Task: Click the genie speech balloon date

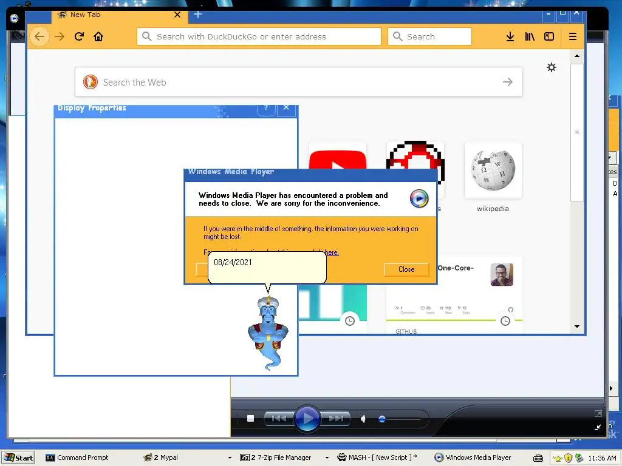Action: coord(233,262)
